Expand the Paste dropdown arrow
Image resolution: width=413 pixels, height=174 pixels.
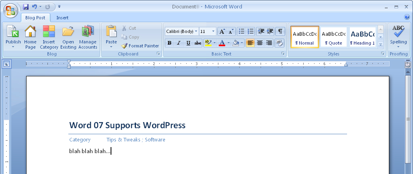[111, 47]
